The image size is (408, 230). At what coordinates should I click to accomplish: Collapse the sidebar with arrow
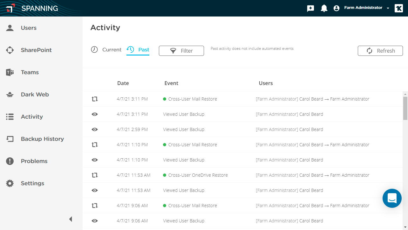71,219
